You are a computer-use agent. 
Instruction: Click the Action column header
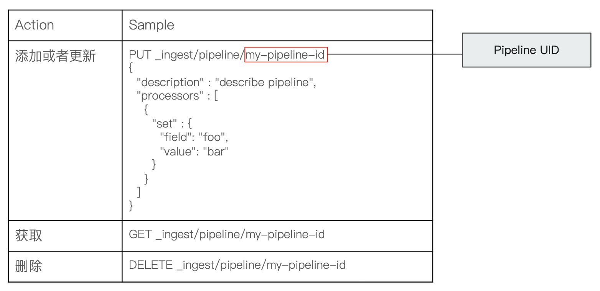35,25
